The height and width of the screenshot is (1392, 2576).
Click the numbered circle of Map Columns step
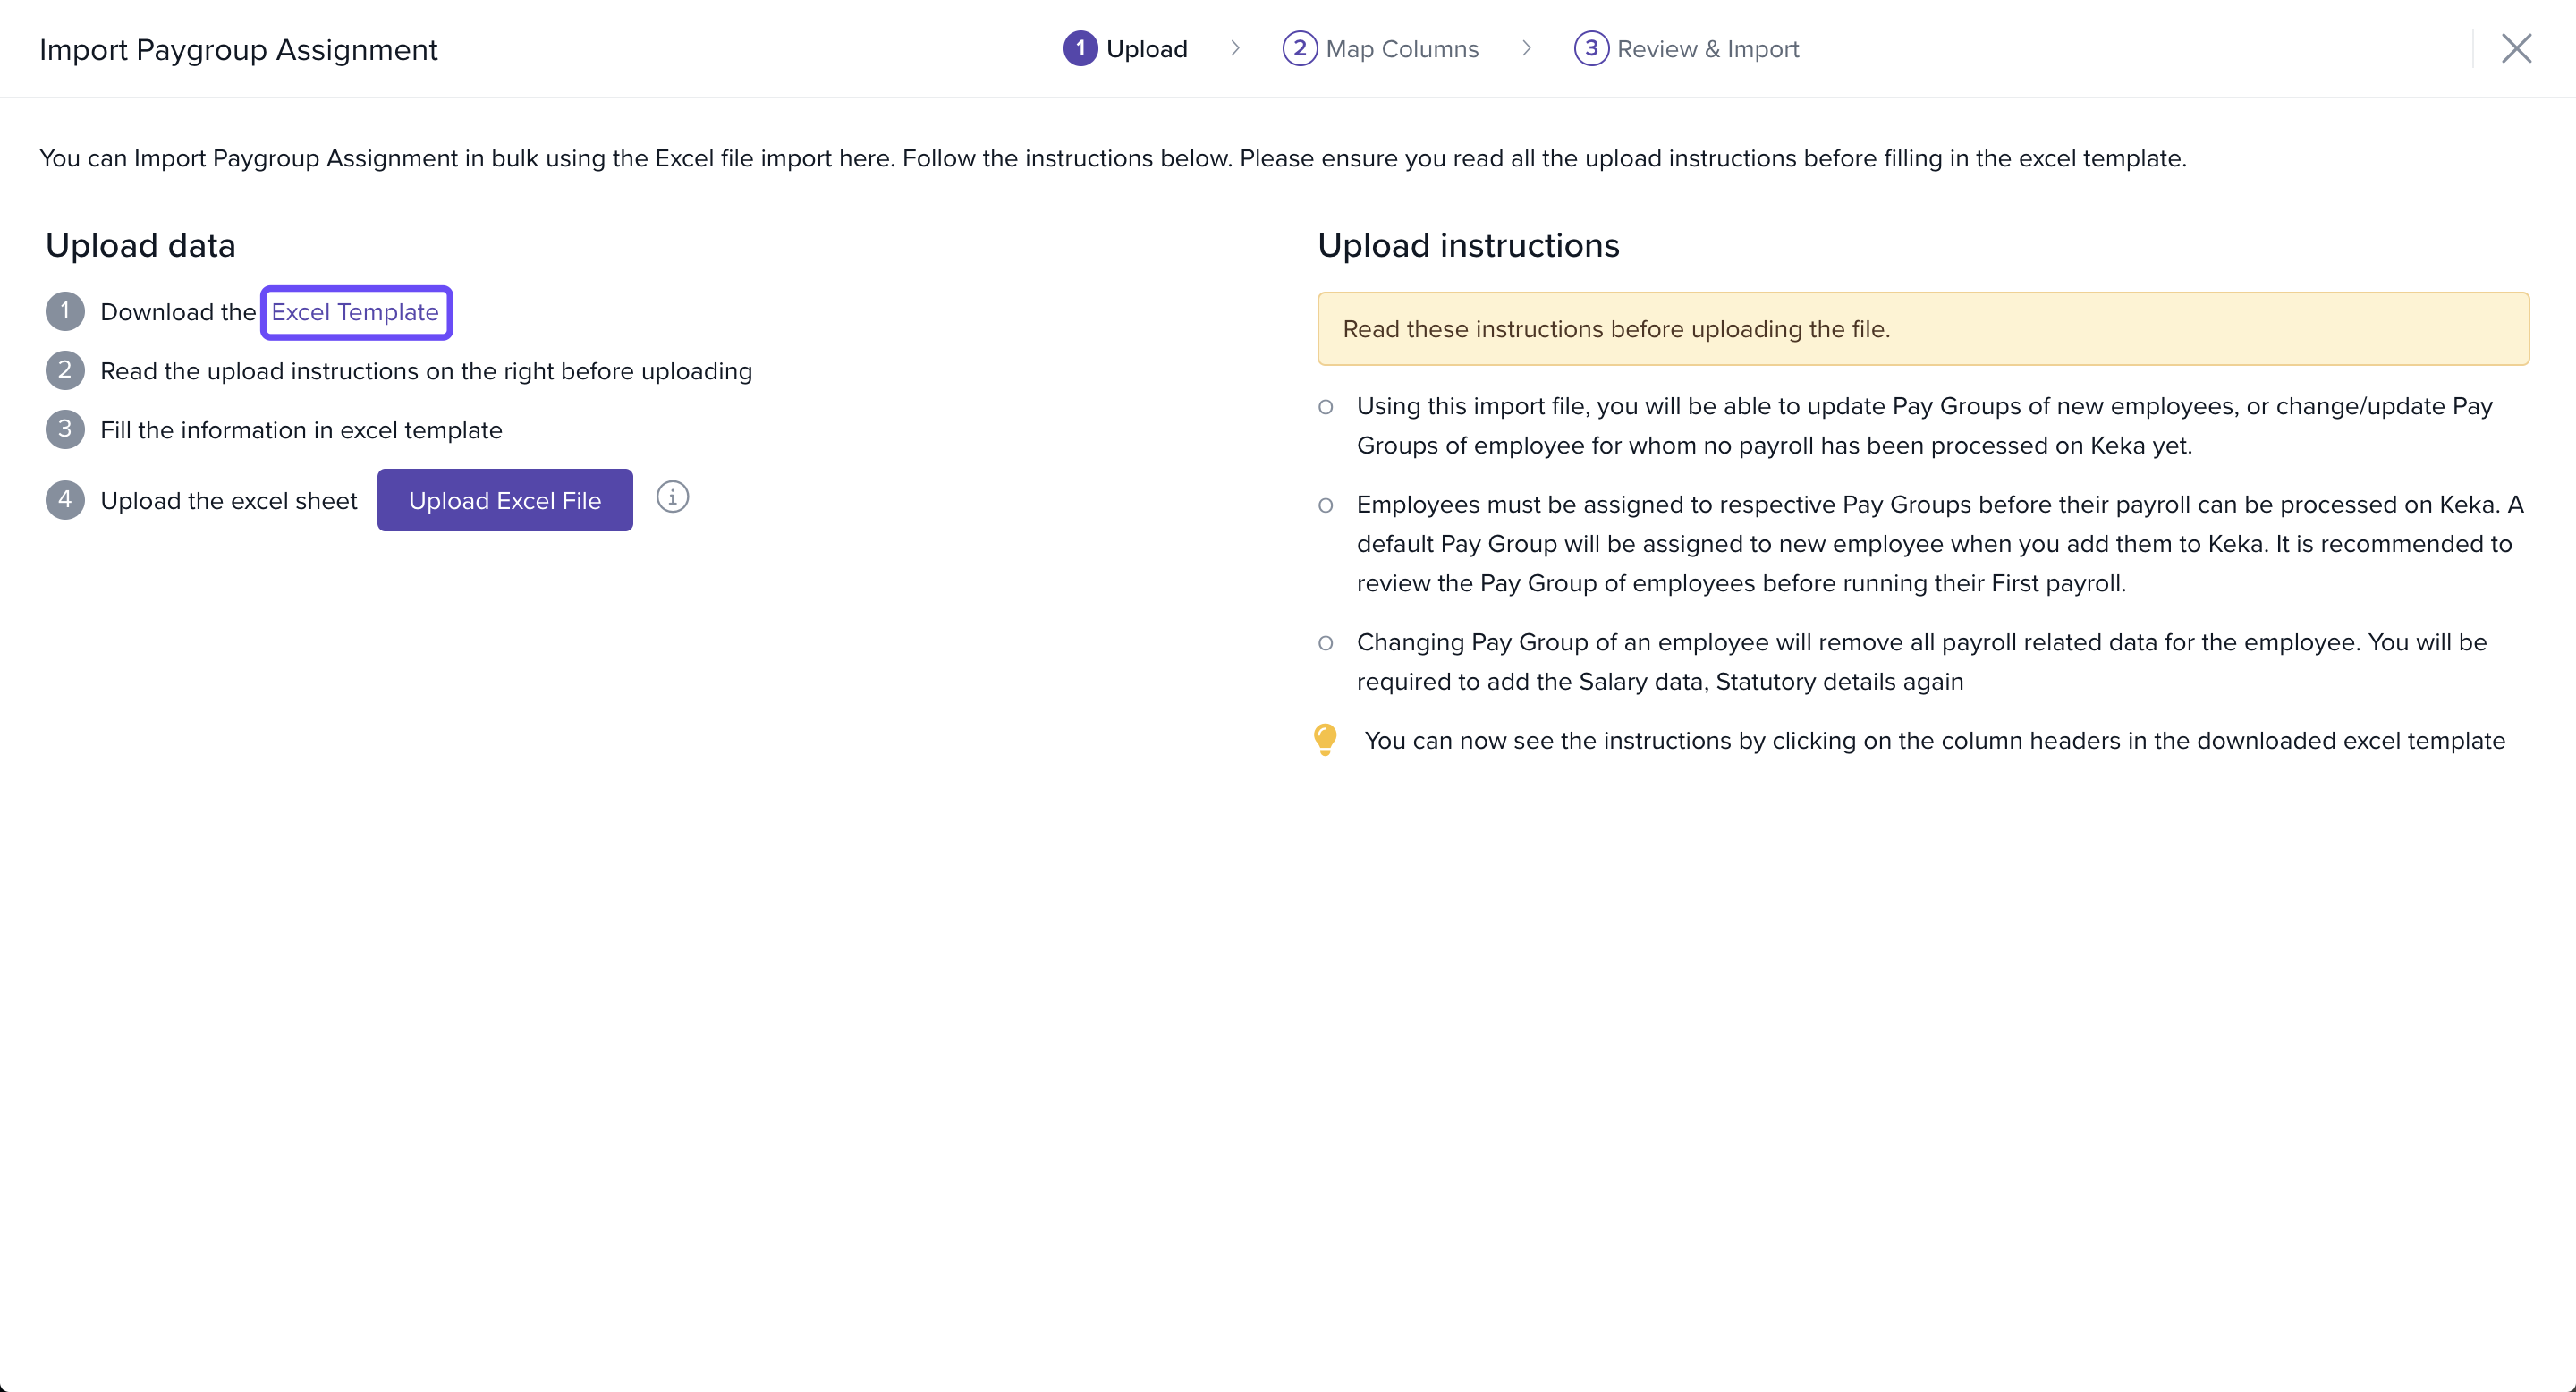pos(1299,48)
